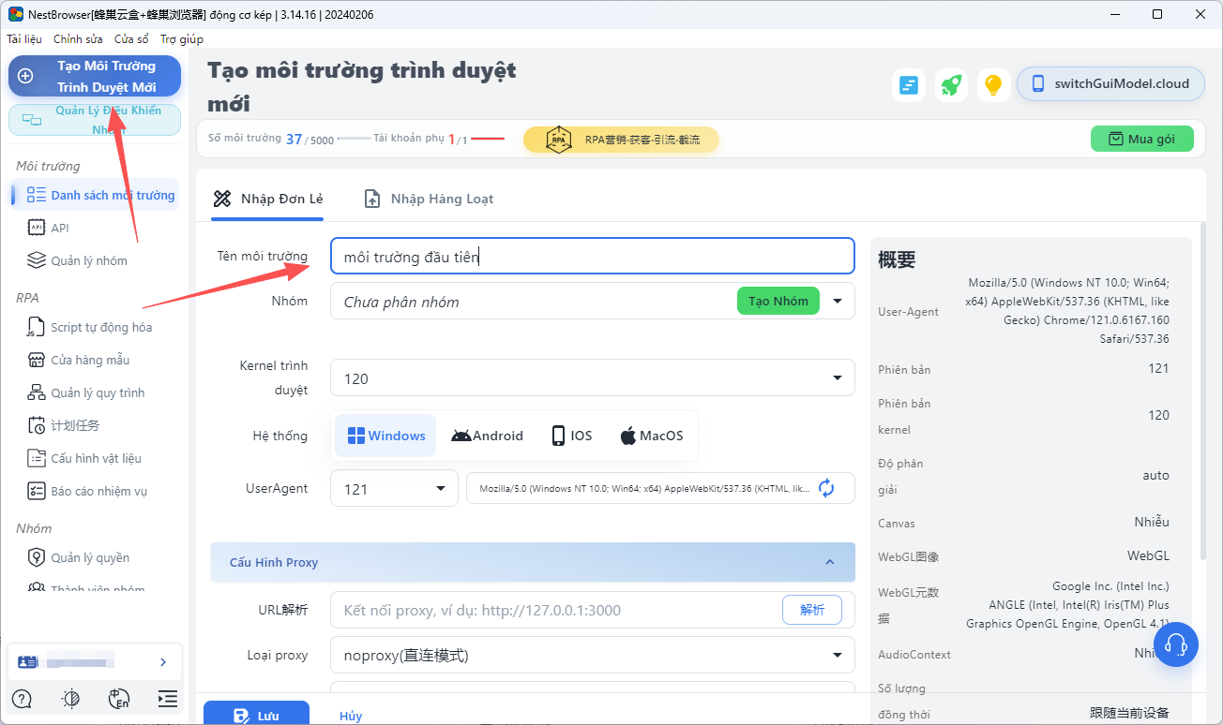The image size is (1223, 725).
Task: Open customer support via the headset icon
Action: (1175, 644)
